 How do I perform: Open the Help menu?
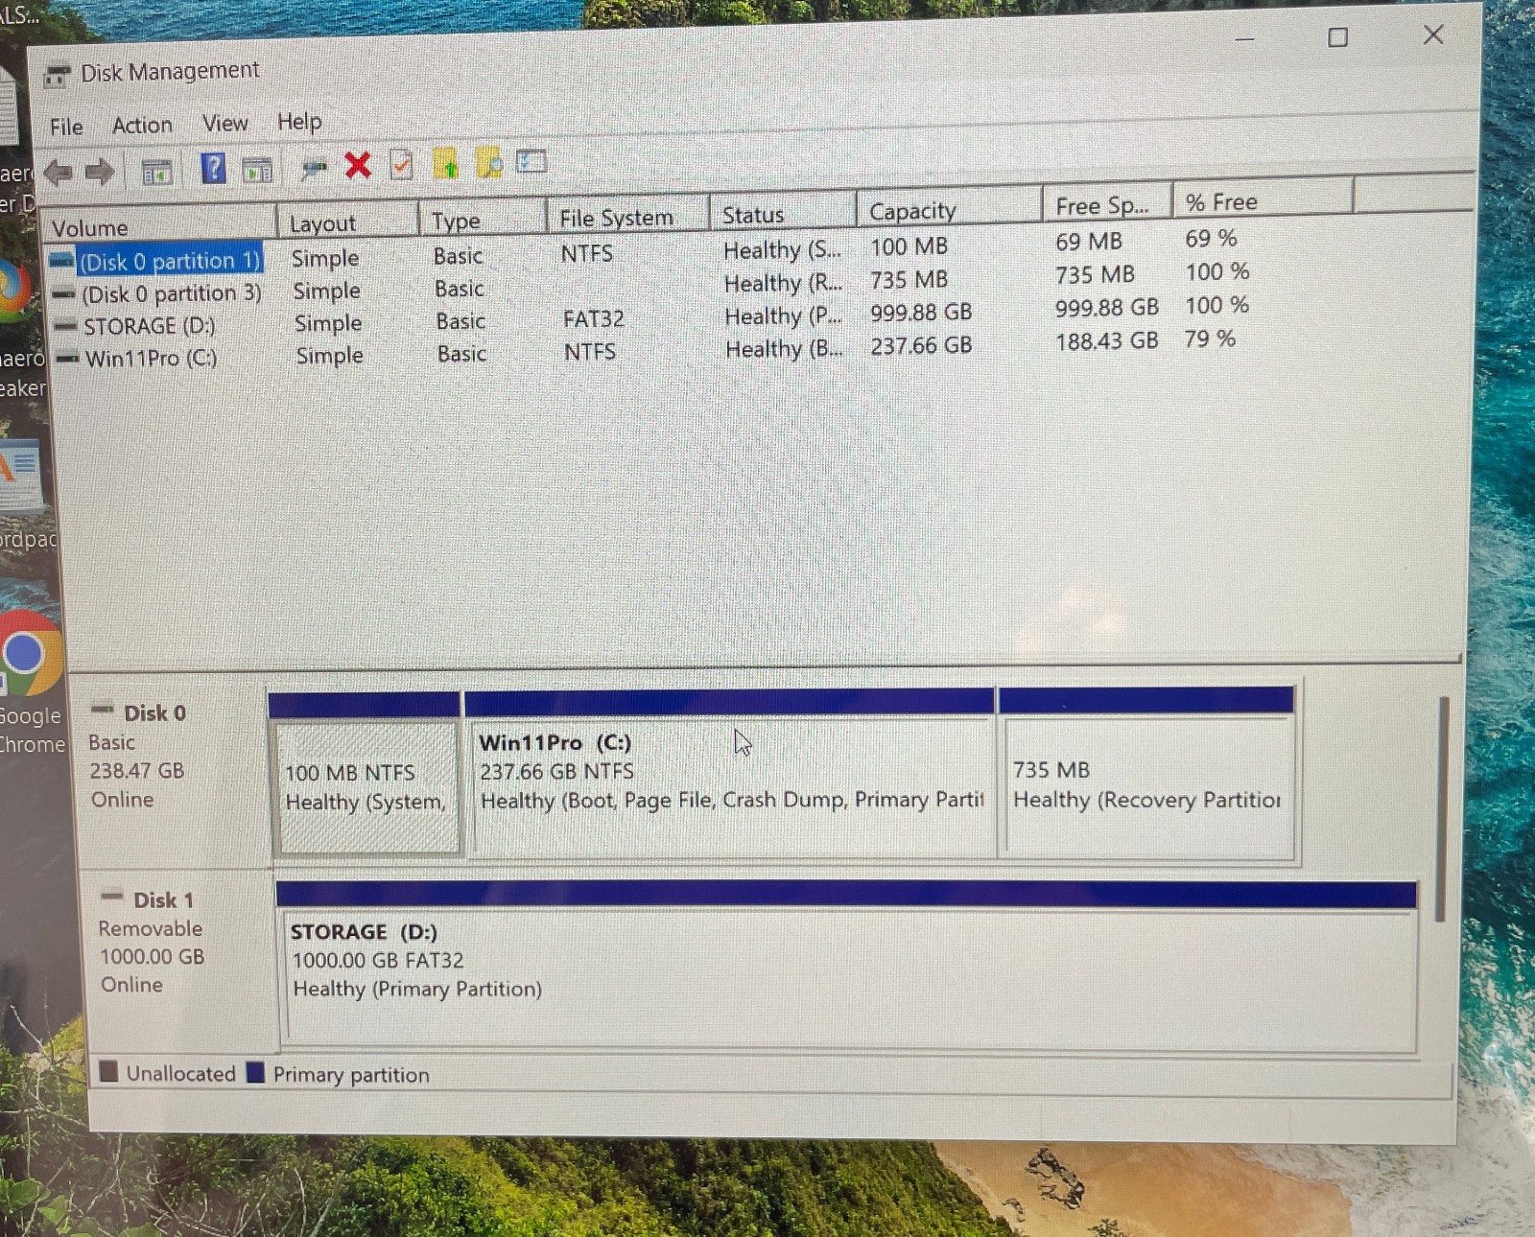(x=299, y=121)
